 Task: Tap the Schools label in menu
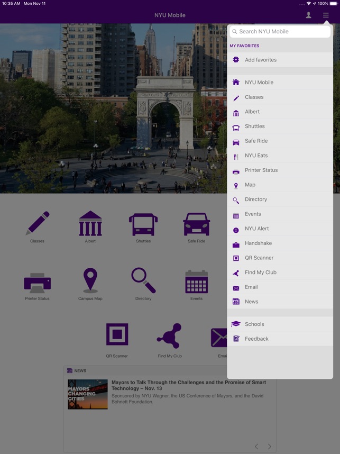[x=254, y=324]
